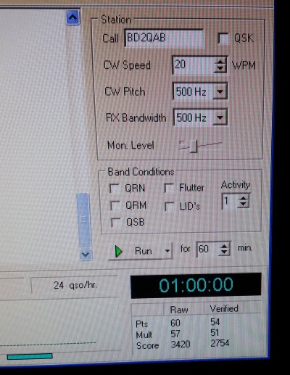Expand the RX Bandwidth dropdown
Image resolution: width=290 pixels, height=375 pixels.
tap(220, 118)
